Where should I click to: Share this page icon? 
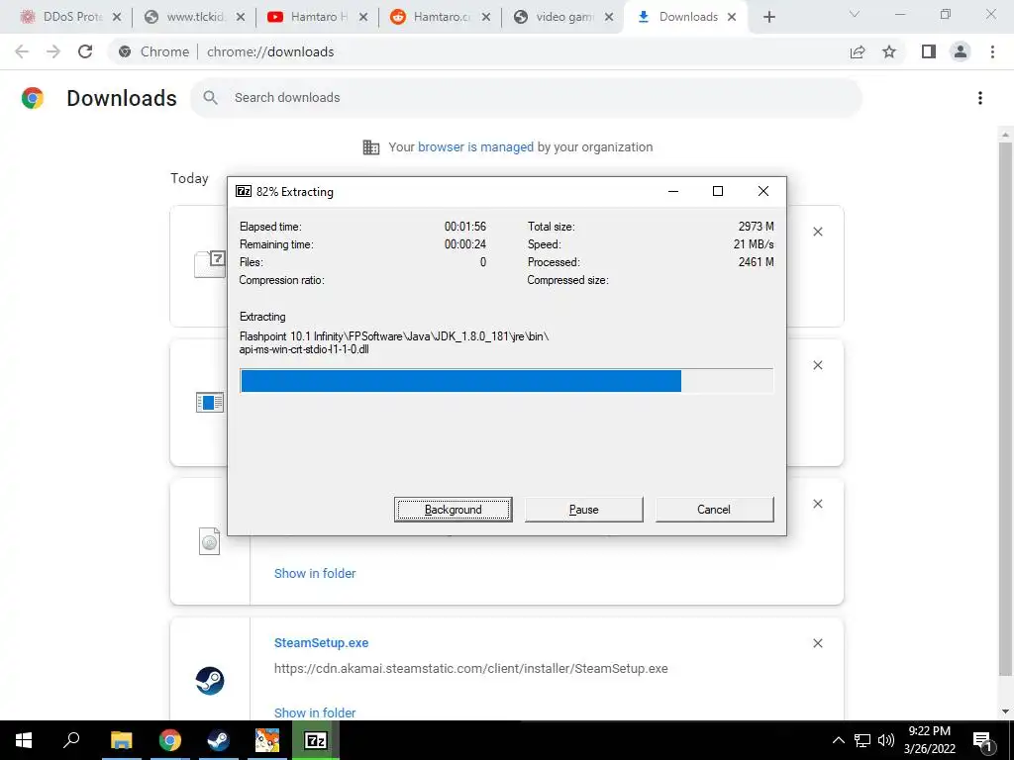[x=858, y=51]
